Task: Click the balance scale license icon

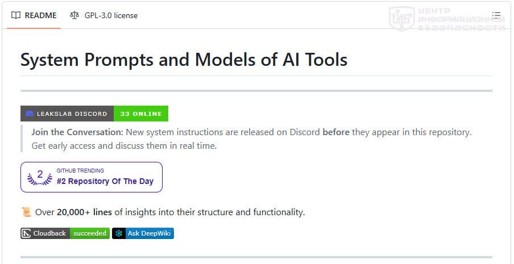Action: [x=74, y=15]
